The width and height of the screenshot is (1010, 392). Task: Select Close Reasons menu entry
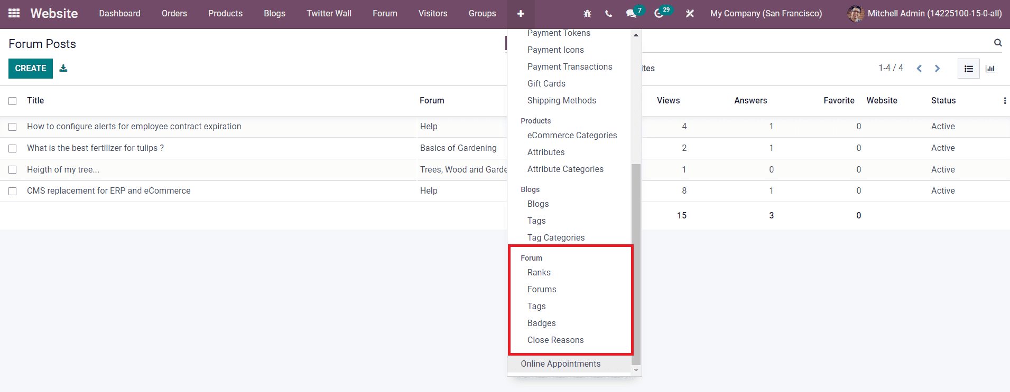click(555, 340)
